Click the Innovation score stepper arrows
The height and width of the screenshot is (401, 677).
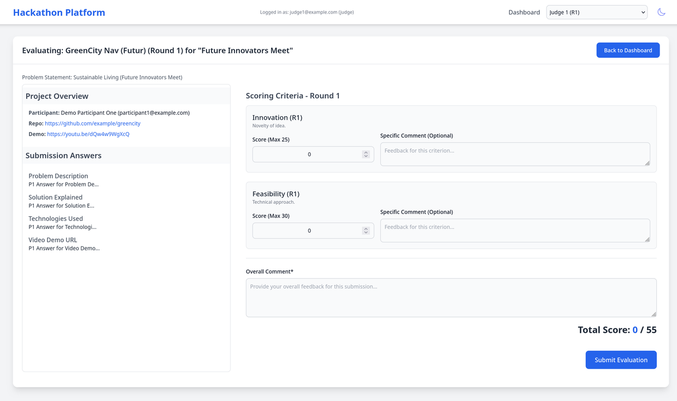pyautogui.click(x=366, y=155)
